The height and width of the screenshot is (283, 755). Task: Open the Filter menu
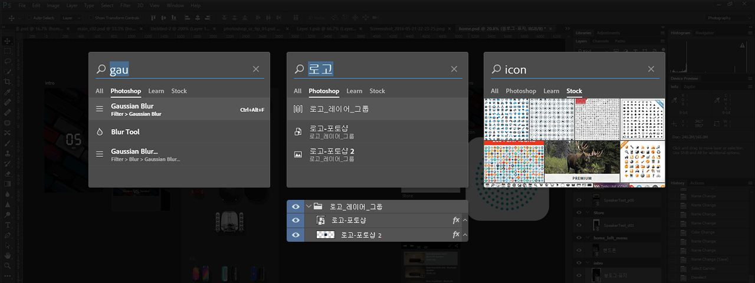click(x=126, y=5)
